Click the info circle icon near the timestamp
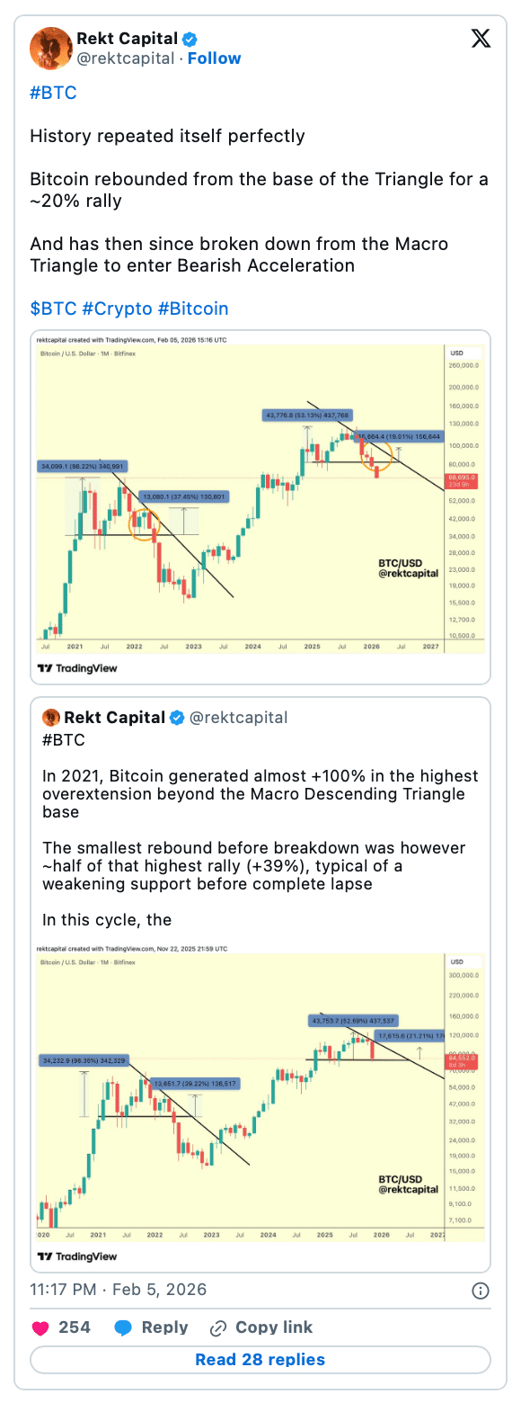This screenshot has width=521, height=1403. point(481,1290)
